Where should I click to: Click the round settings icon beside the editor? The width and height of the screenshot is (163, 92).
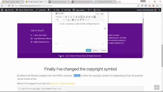[105, 28]
